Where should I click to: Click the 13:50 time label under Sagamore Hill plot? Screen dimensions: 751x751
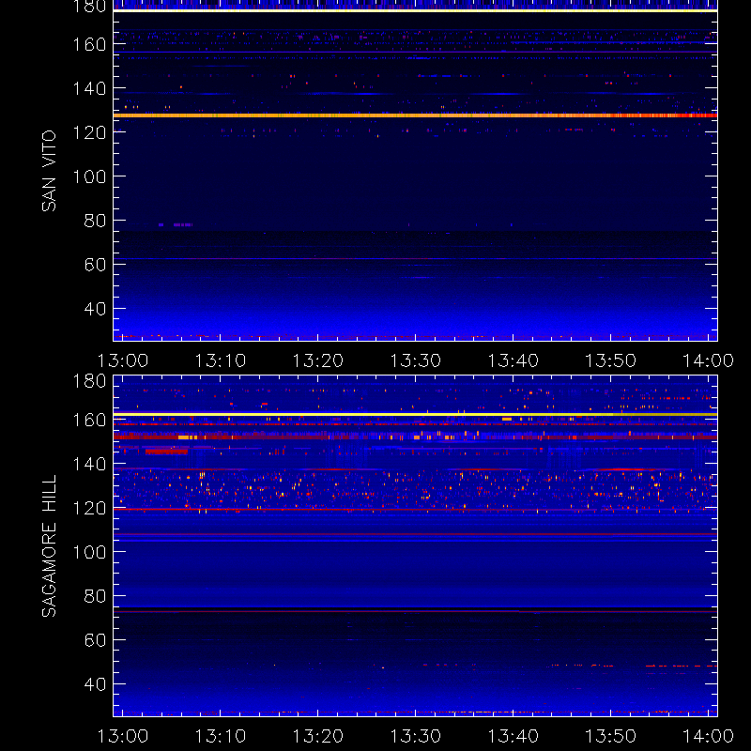611,736
